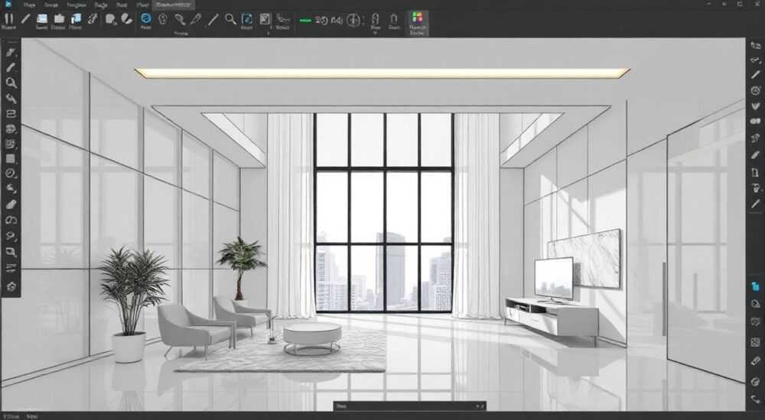Select the eraser tool in the left toolbar
Image resolution: width=765 pixels, height=420 pixels.
click(11, 204)
